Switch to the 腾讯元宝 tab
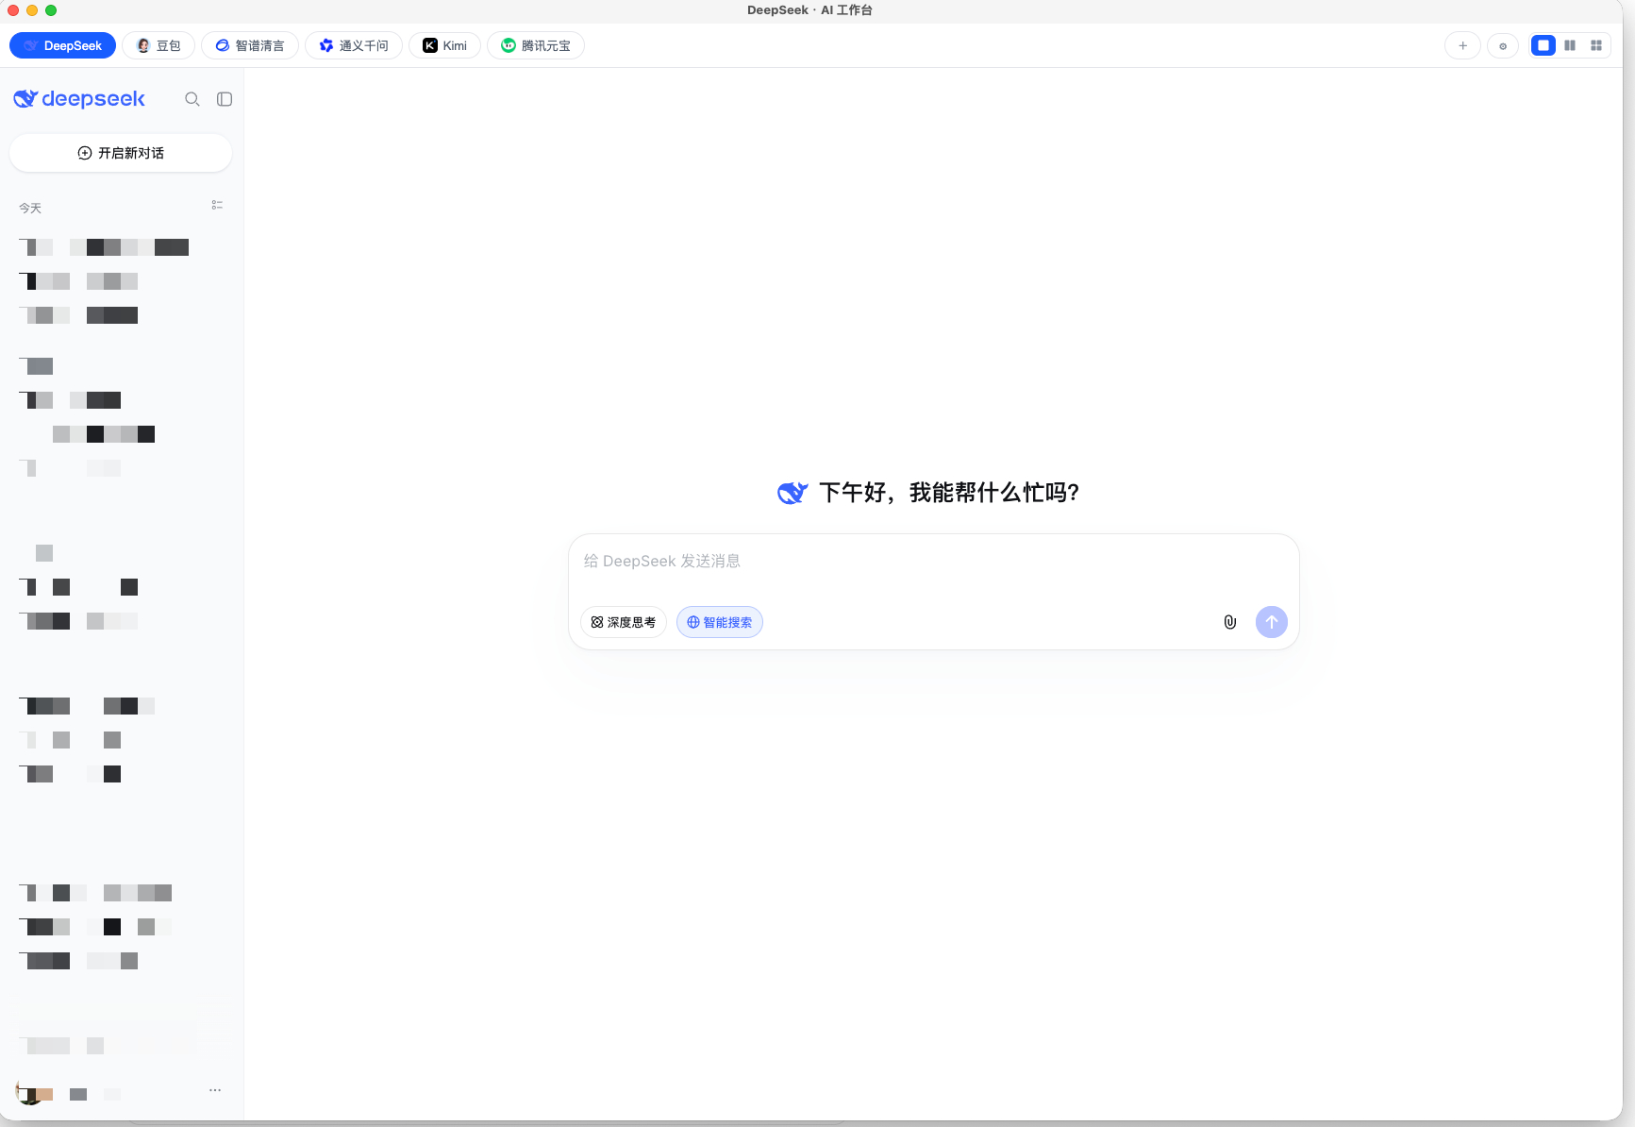 point(536,45)
